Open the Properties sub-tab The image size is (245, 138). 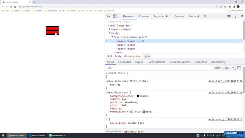tap(201, 62)
